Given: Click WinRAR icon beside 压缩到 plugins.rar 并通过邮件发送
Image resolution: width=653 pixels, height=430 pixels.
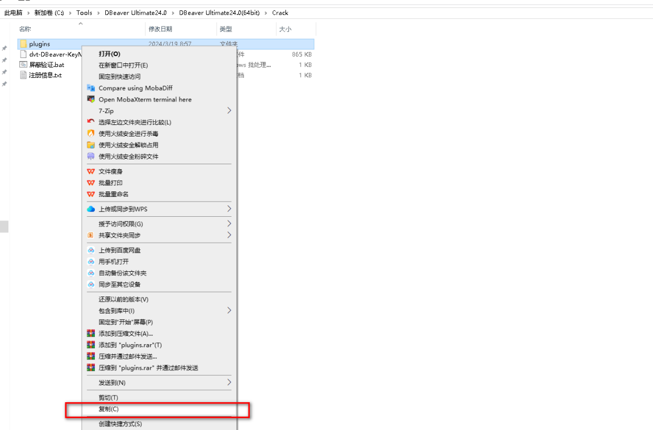Looking at the screenshot, I should click(91, 368).
